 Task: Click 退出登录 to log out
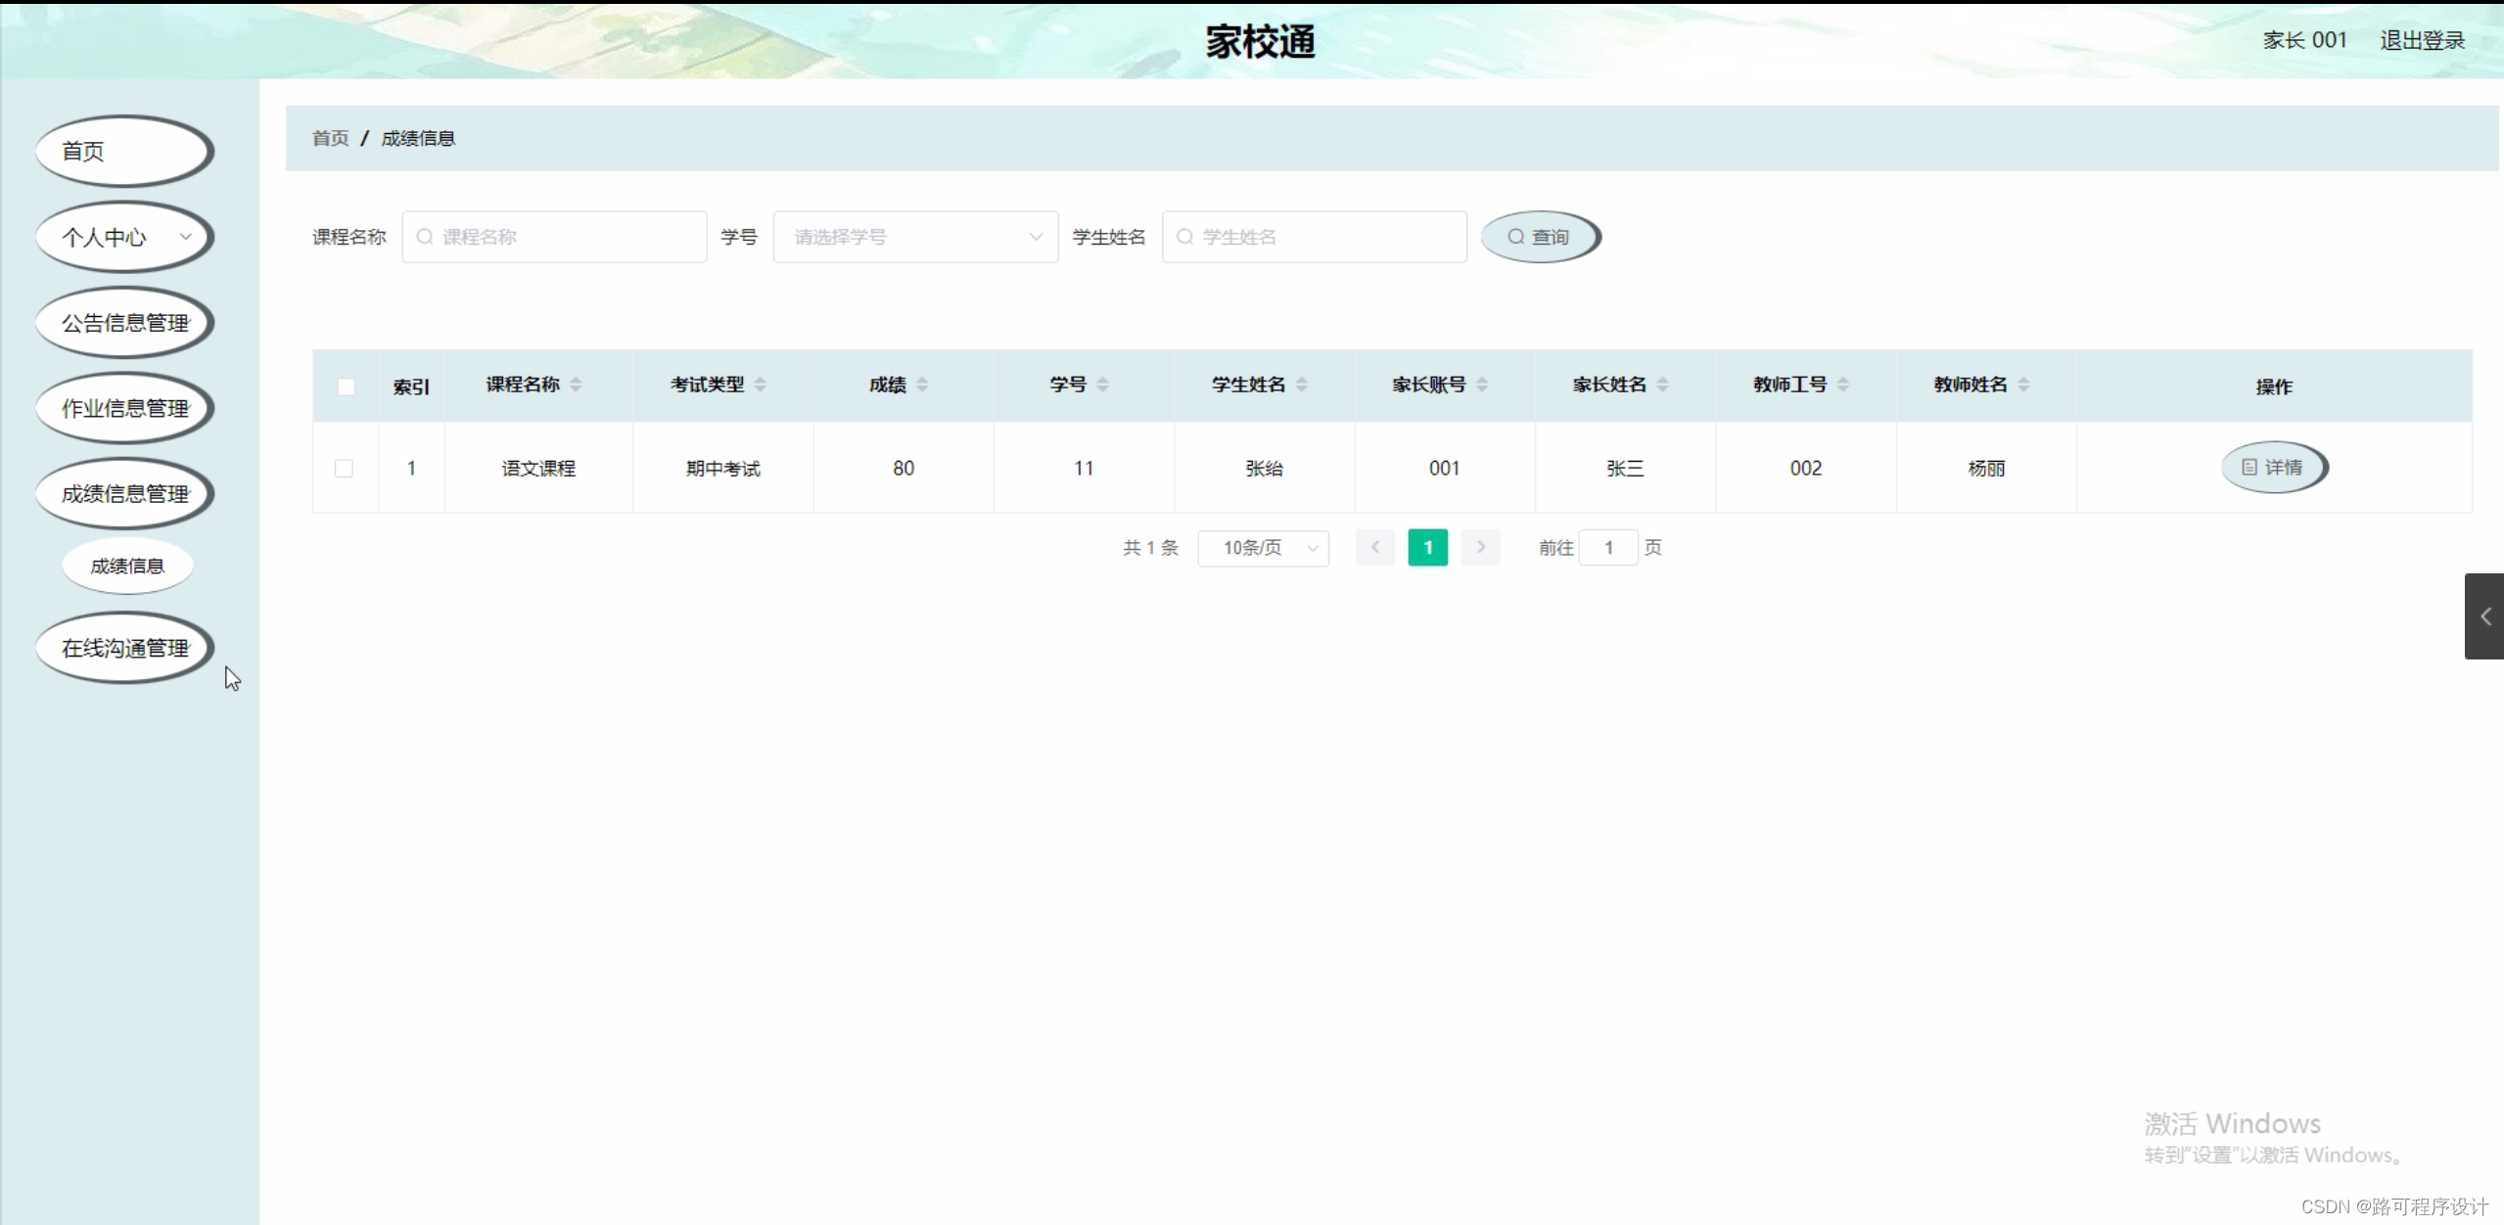click(2421, 40)
